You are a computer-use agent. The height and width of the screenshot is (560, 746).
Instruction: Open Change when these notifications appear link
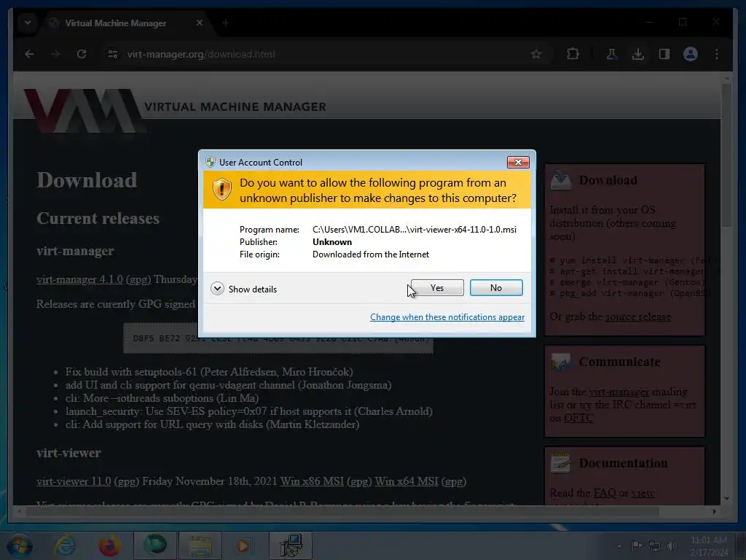point(447,317)
